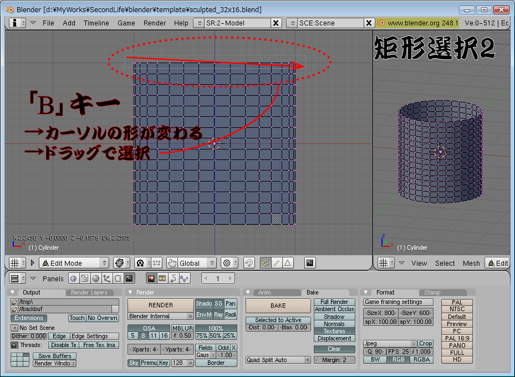Toggle the Edge render option
Image resolution: width=515 pixels, height=377 pixels.
click(59, 337)
